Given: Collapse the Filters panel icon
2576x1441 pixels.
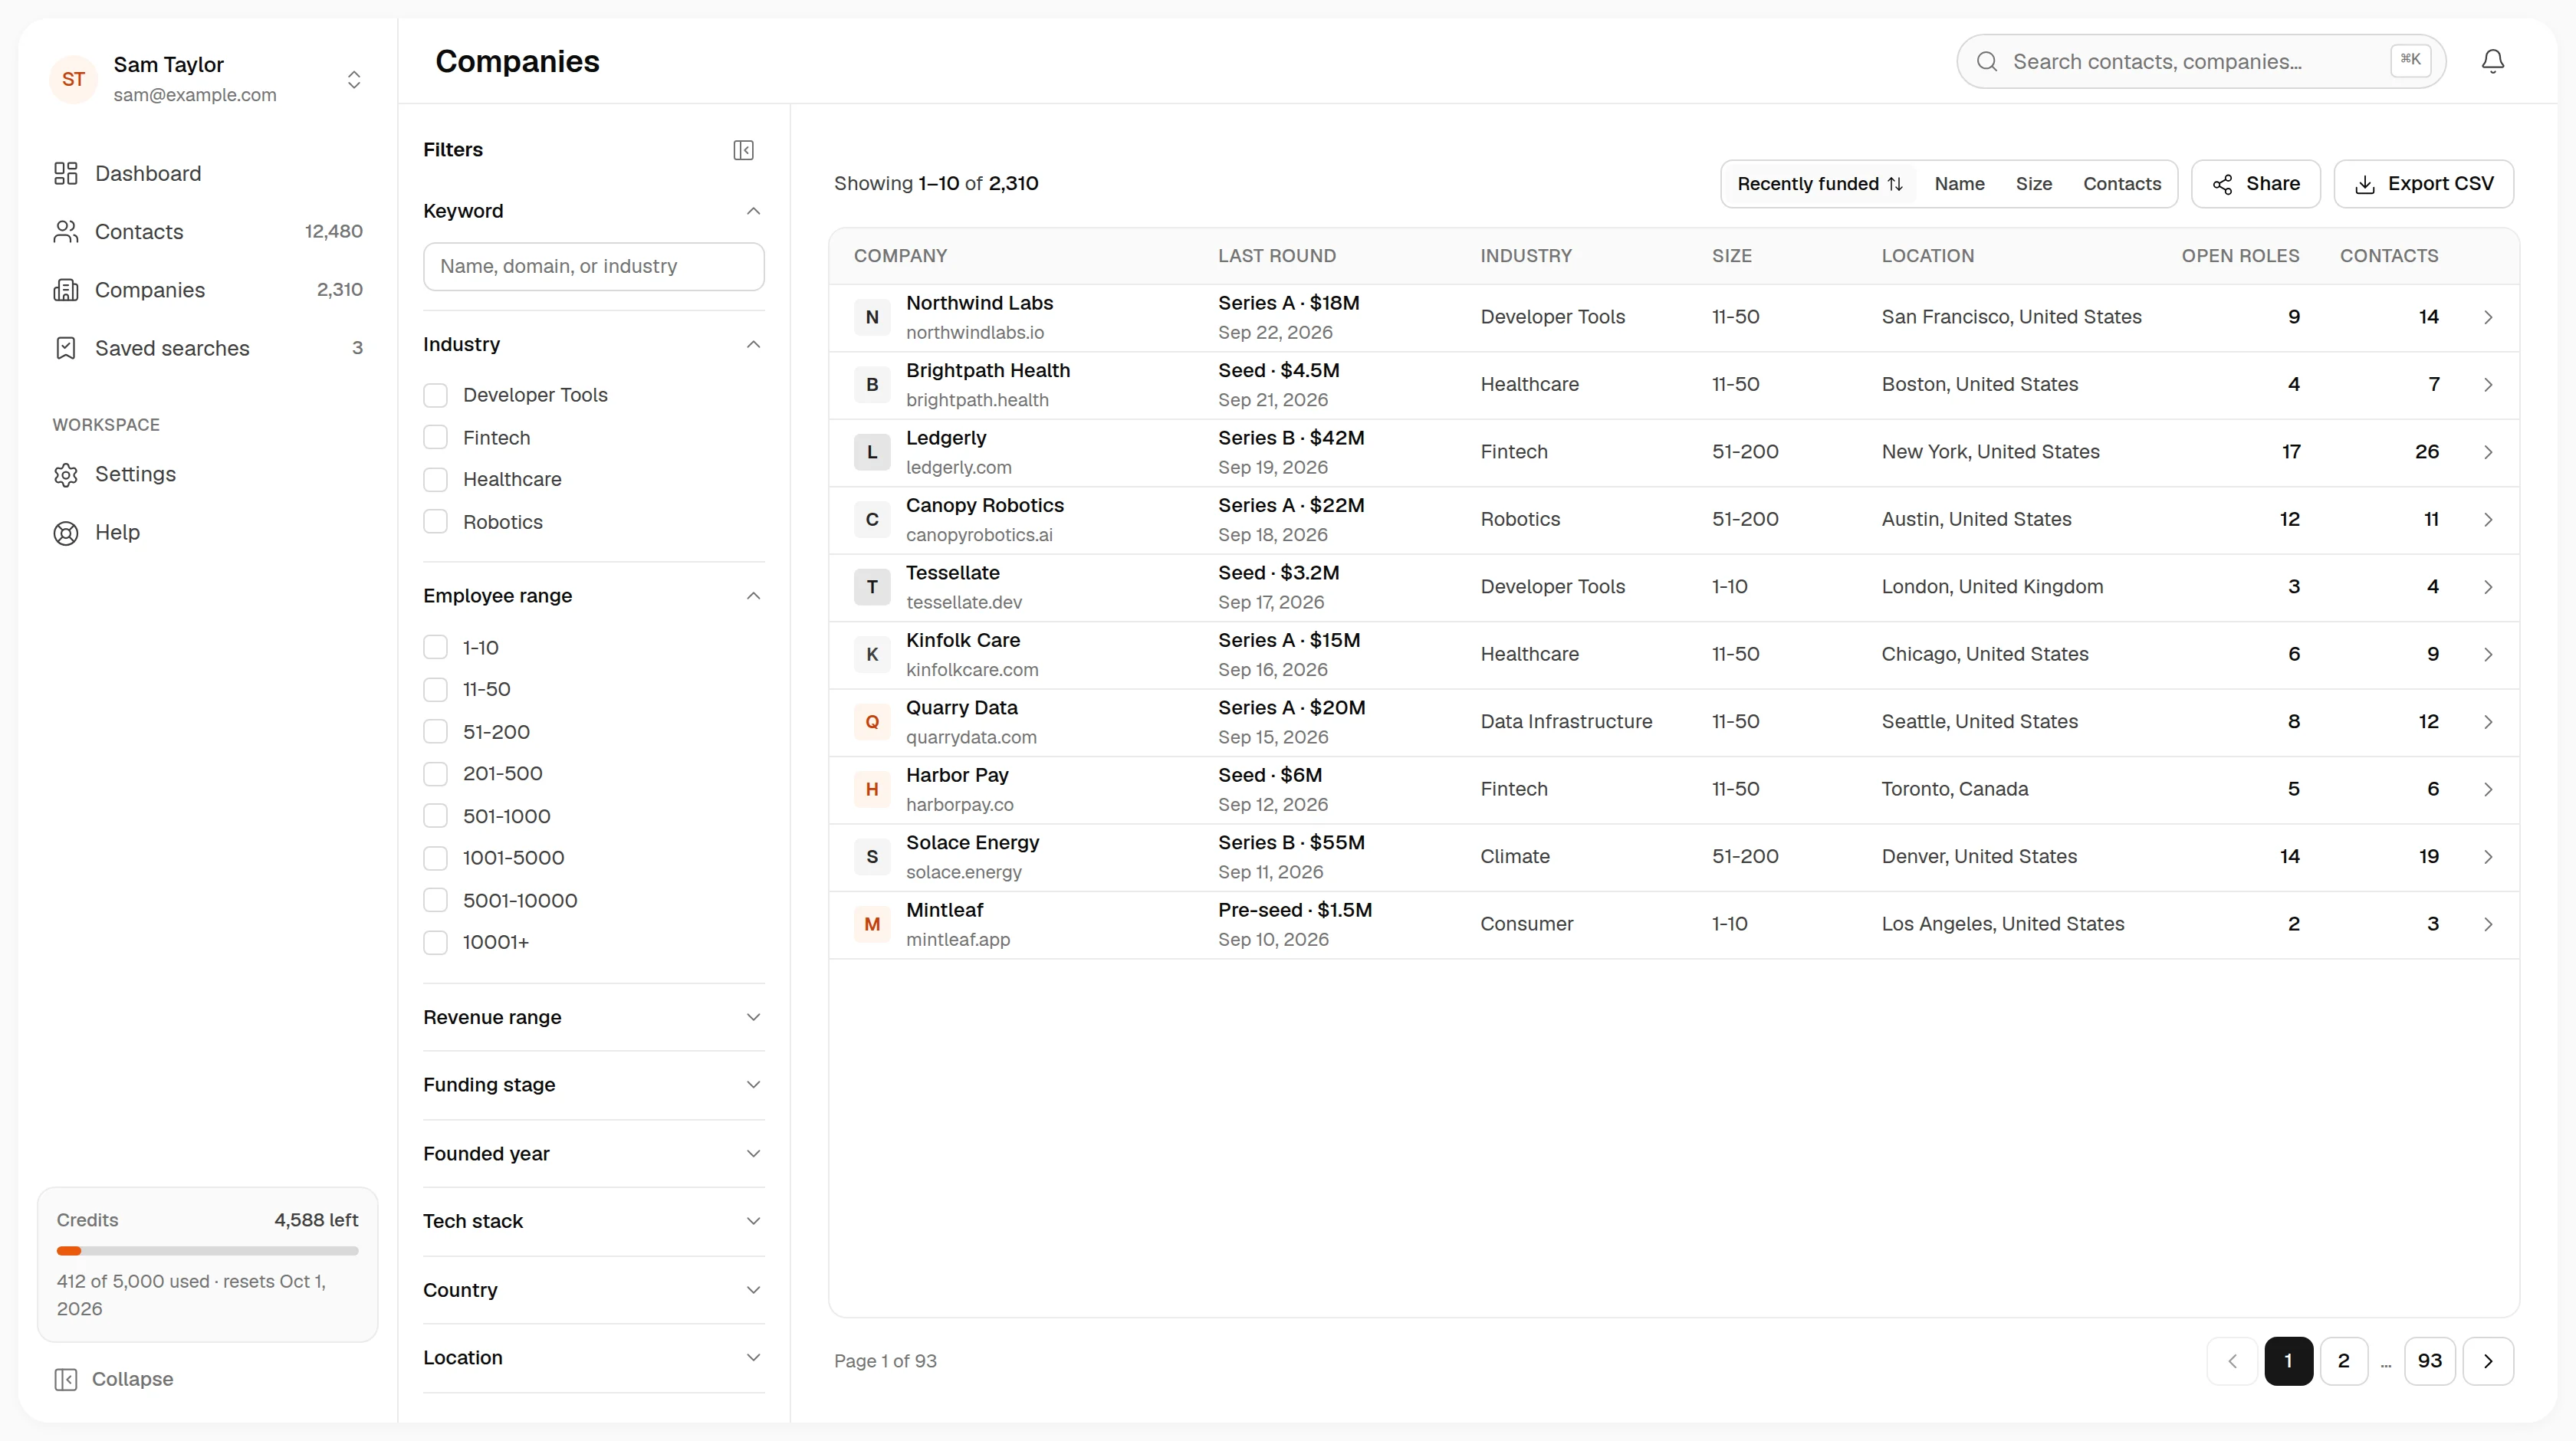Looking at the screenshot, I should click(x=743, y=150).
